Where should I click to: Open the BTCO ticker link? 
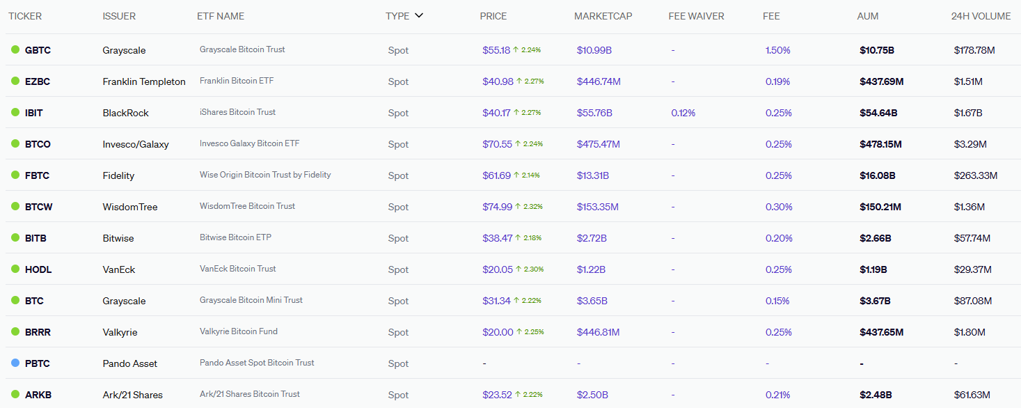(x=38, y=144)
